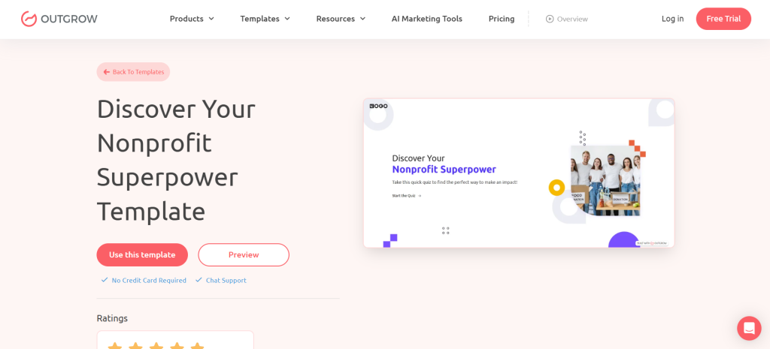Viewport: 770px width, 349px height.
Task: Click the checkmark beside No Credit Card Required
Action: (x=105, y=280)
